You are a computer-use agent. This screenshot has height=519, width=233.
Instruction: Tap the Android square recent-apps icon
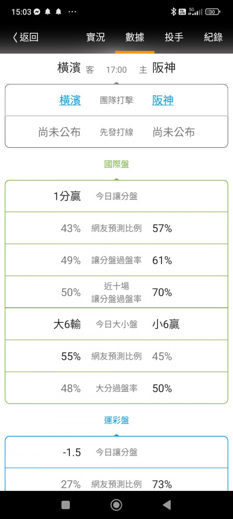[66, 505]
